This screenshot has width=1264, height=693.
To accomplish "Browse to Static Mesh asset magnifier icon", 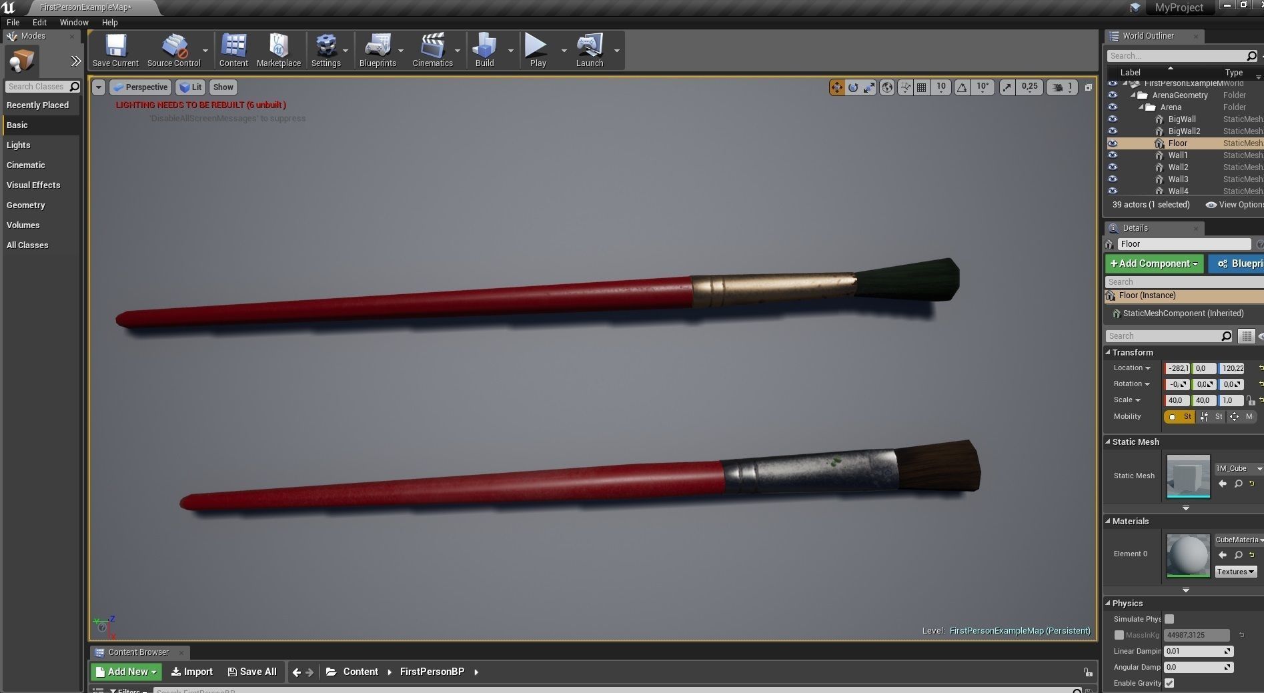I will (1239, 484).
